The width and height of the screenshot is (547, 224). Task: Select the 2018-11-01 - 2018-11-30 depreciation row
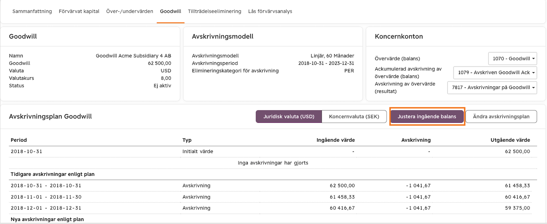pyautogui.click(x=273, y=197)
